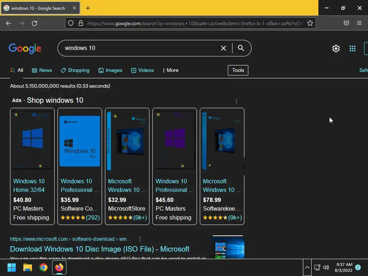Click the microsoft.com software-download URL breadcrumb

click(70, 239)
